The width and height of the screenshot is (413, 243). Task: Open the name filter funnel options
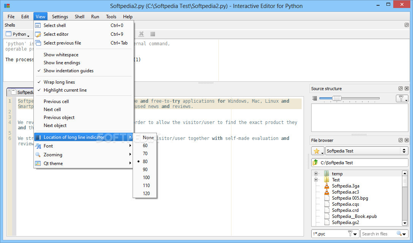click(353, 234)
